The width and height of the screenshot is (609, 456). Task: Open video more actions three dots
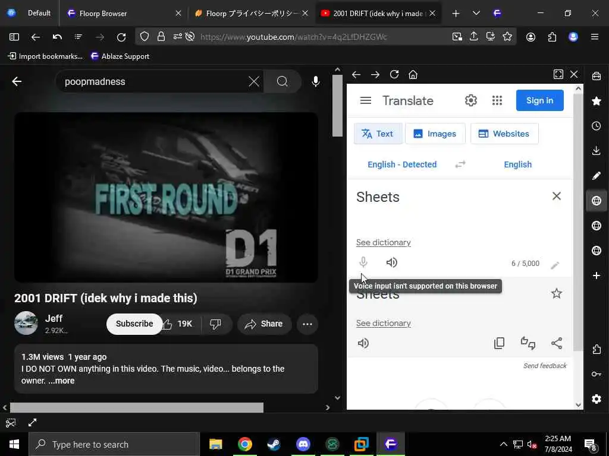click(307, 324)
